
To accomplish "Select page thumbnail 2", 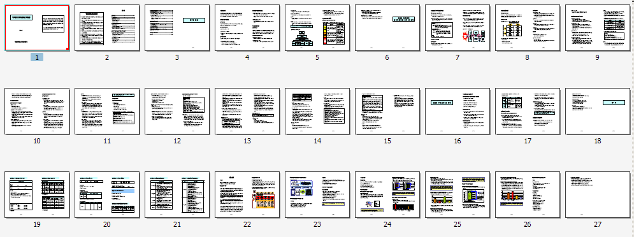I will pyautogui.click(x=107, y=28).
